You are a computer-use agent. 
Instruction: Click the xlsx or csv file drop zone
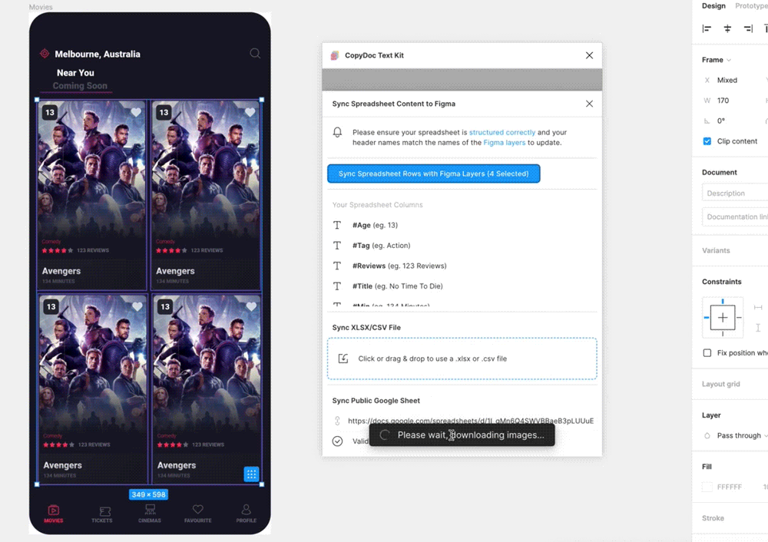(x=462, y=359)
